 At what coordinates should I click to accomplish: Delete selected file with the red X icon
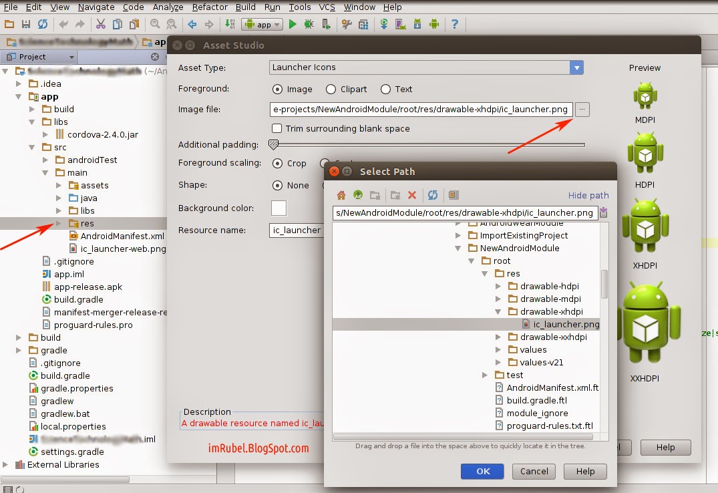411,195
